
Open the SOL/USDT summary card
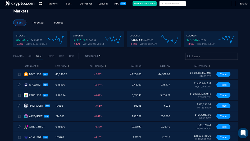coord(211,39)
